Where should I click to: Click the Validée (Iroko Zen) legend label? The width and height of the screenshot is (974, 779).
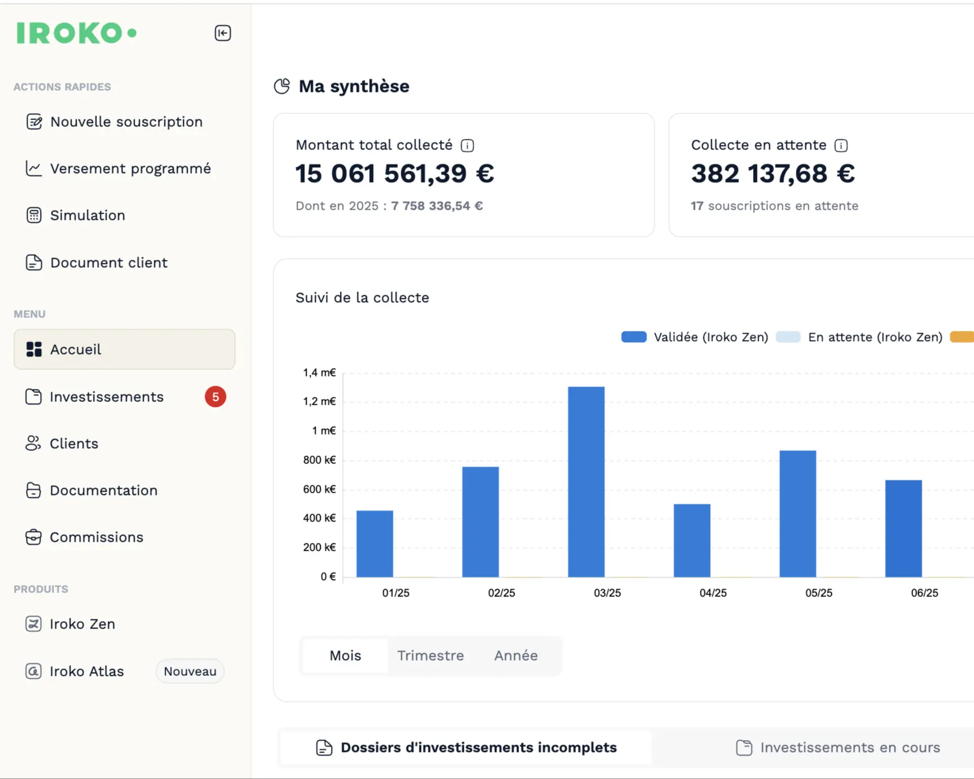click(x=711, y=337)
